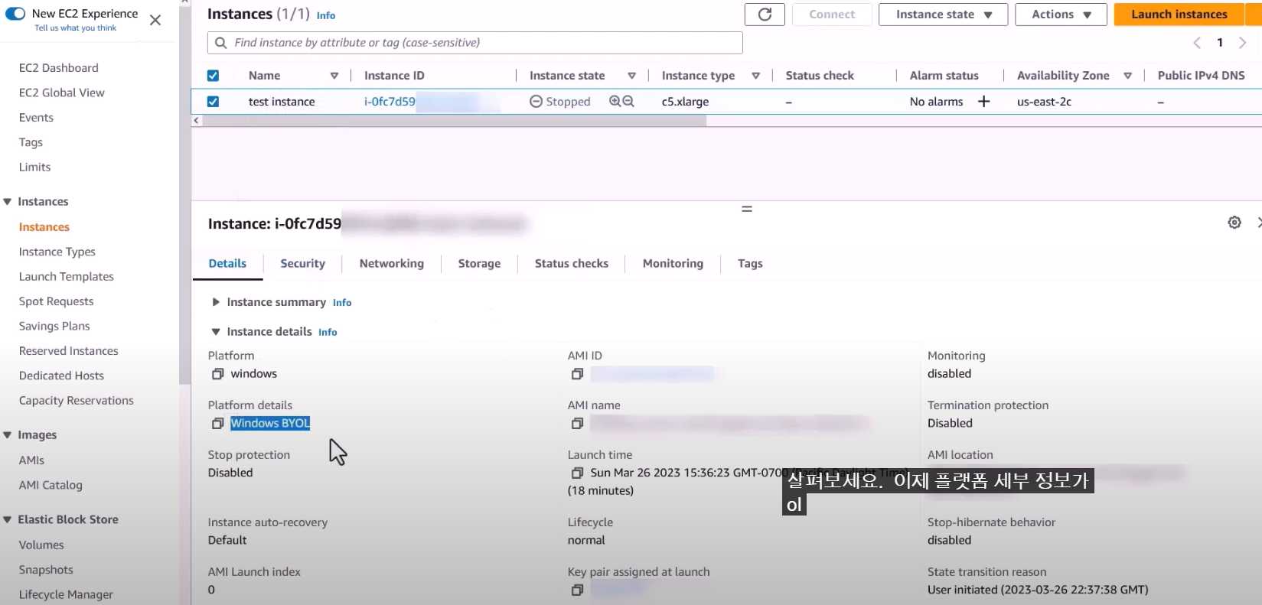The image size is (1262, 605).
Task: Click Tell us what you think link
Action: pos(75,28)
